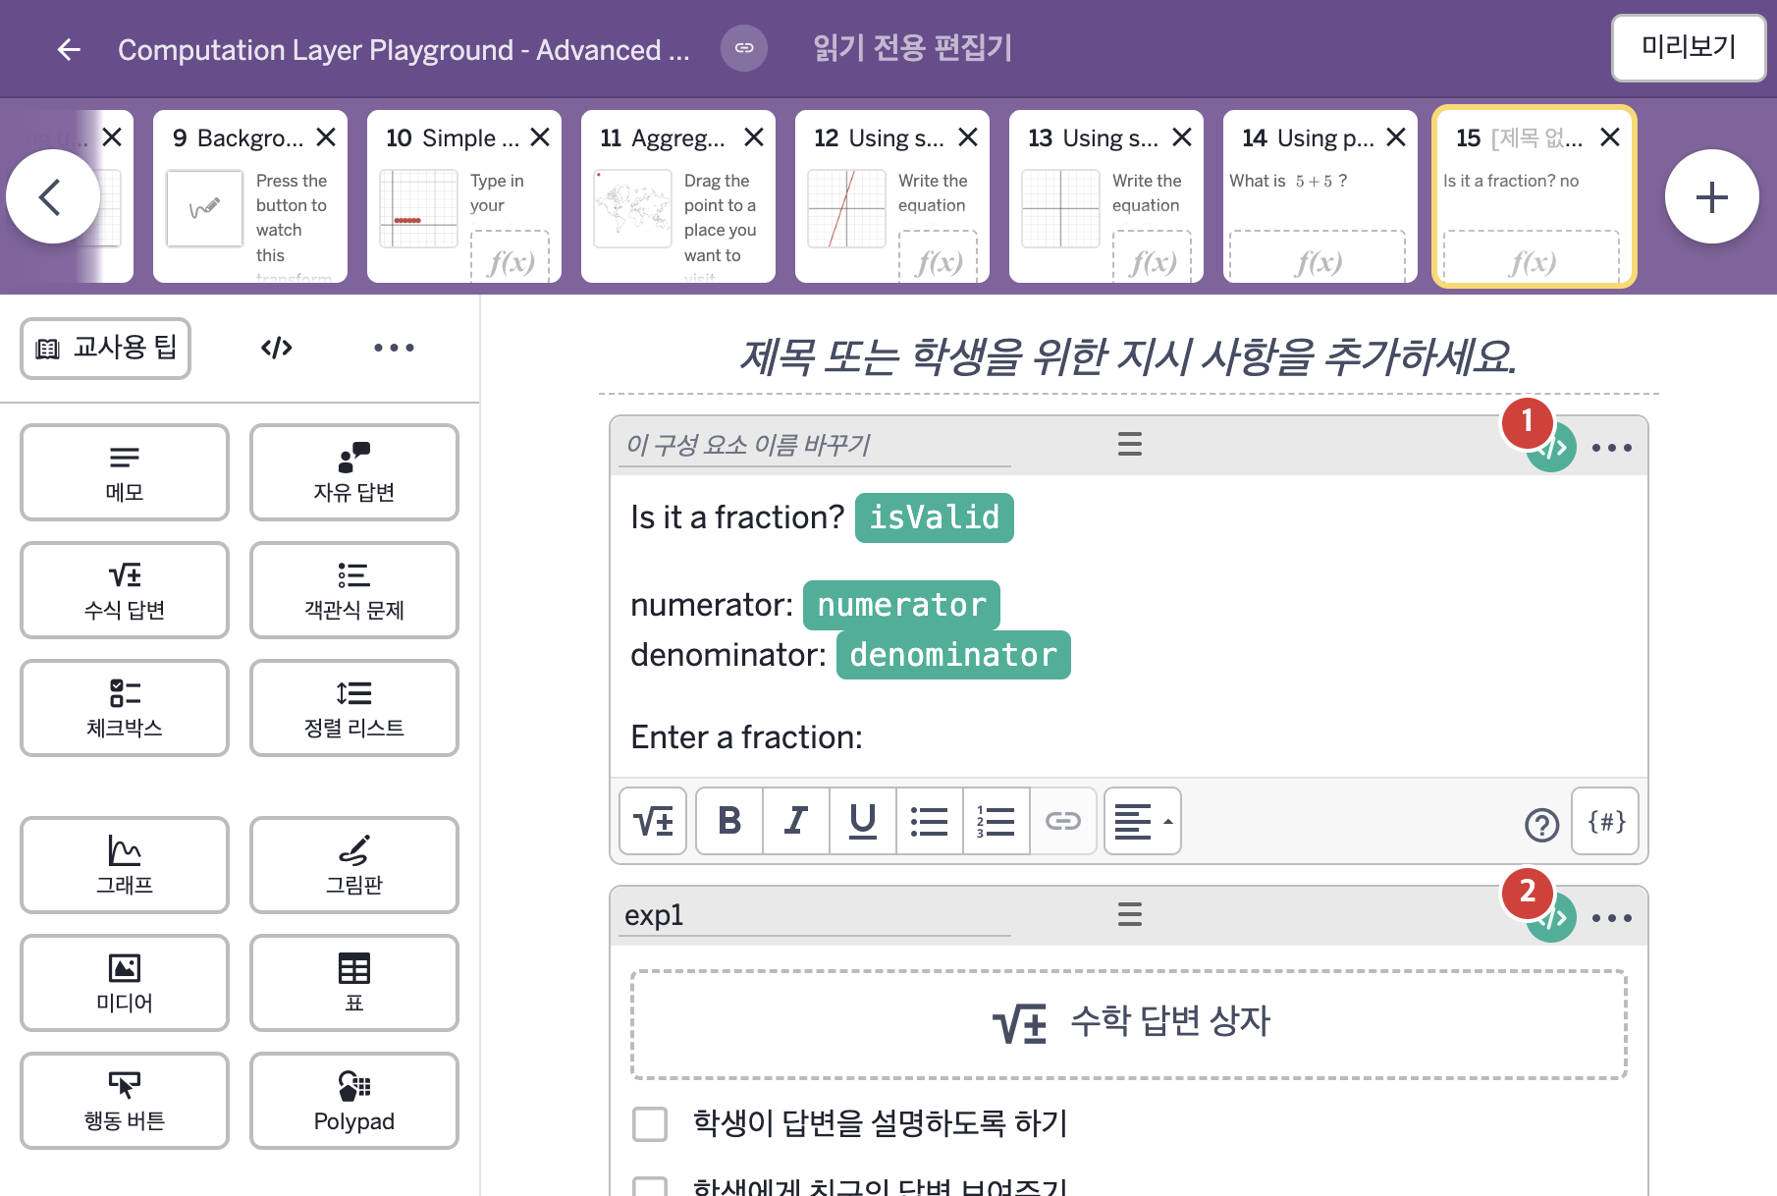1777x1196 pixels.
Task: Add a 표 table component
Action: coord(354,983)
